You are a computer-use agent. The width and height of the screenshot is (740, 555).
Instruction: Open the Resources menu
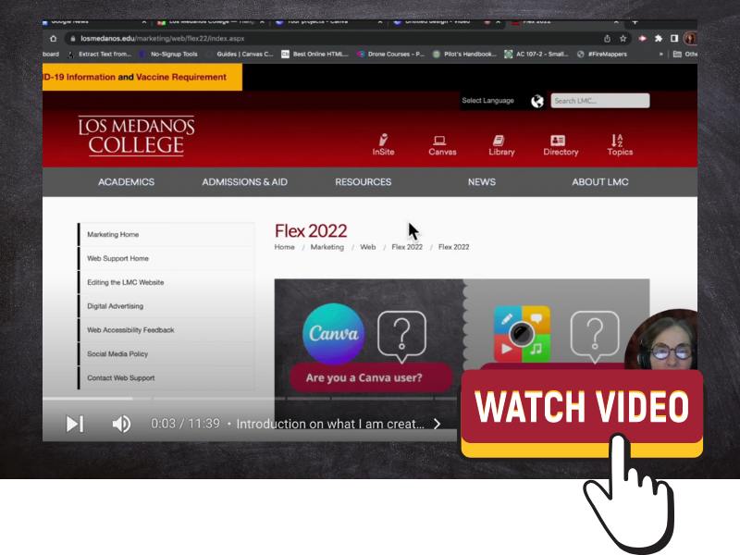point(364,182)
